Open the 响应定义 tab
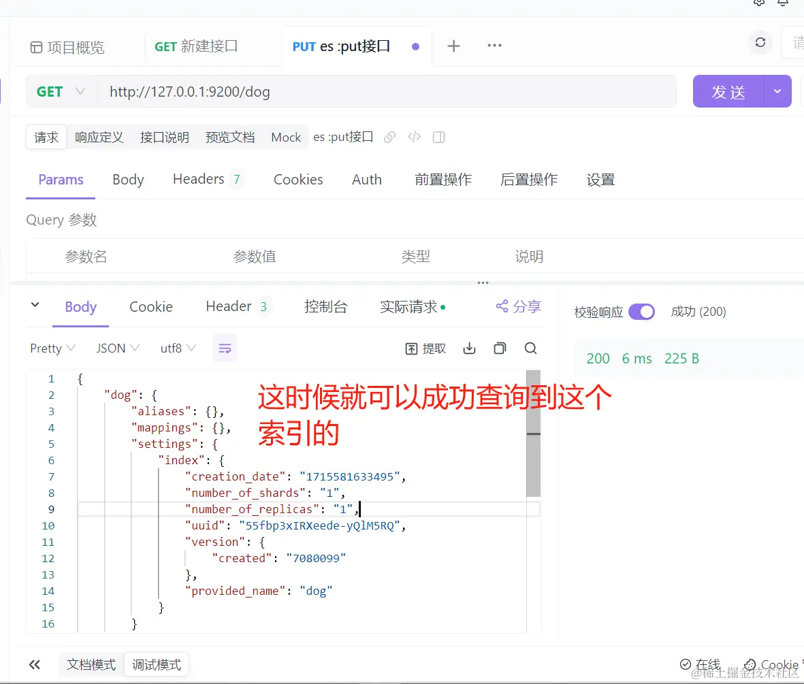Viewport: 804px width, 684px height. (x=99, y=137)
